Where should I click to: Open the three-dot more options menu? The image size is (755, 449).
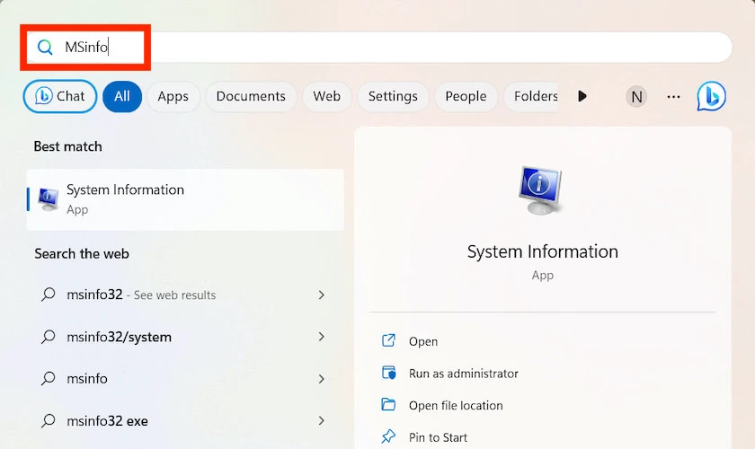click(x=673, y=97)
